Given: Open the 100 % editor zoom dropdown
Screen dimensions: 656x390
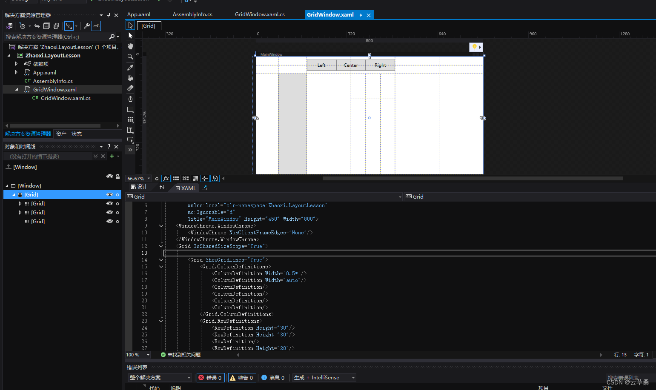Looking at the screenshot, I should 148,355.
